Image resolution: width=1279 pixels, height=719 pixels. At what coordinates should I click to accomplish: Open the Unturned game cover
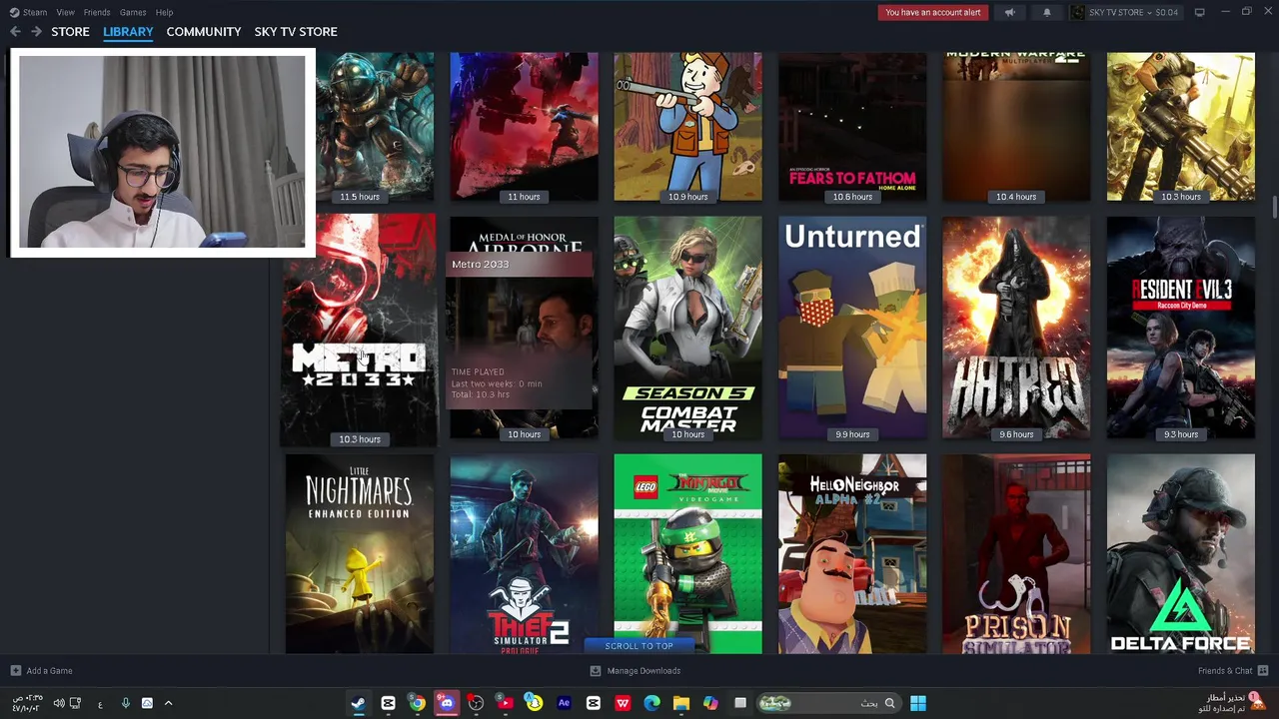tap(852, 328)
